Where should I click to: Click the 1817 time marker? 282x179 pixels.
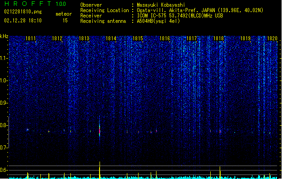[191, 38]
